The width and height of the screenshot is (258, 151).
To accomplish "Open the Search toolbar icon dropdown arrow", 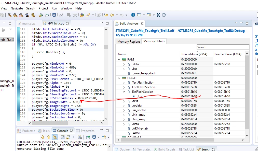I will pyautogui.click(x=93, y=15).
